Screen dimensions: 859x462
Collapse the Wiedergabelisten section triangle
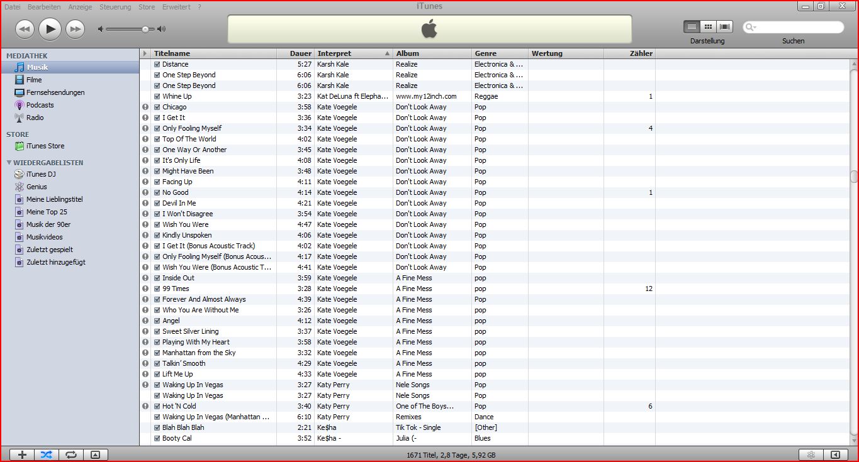(x=9, y=163)
